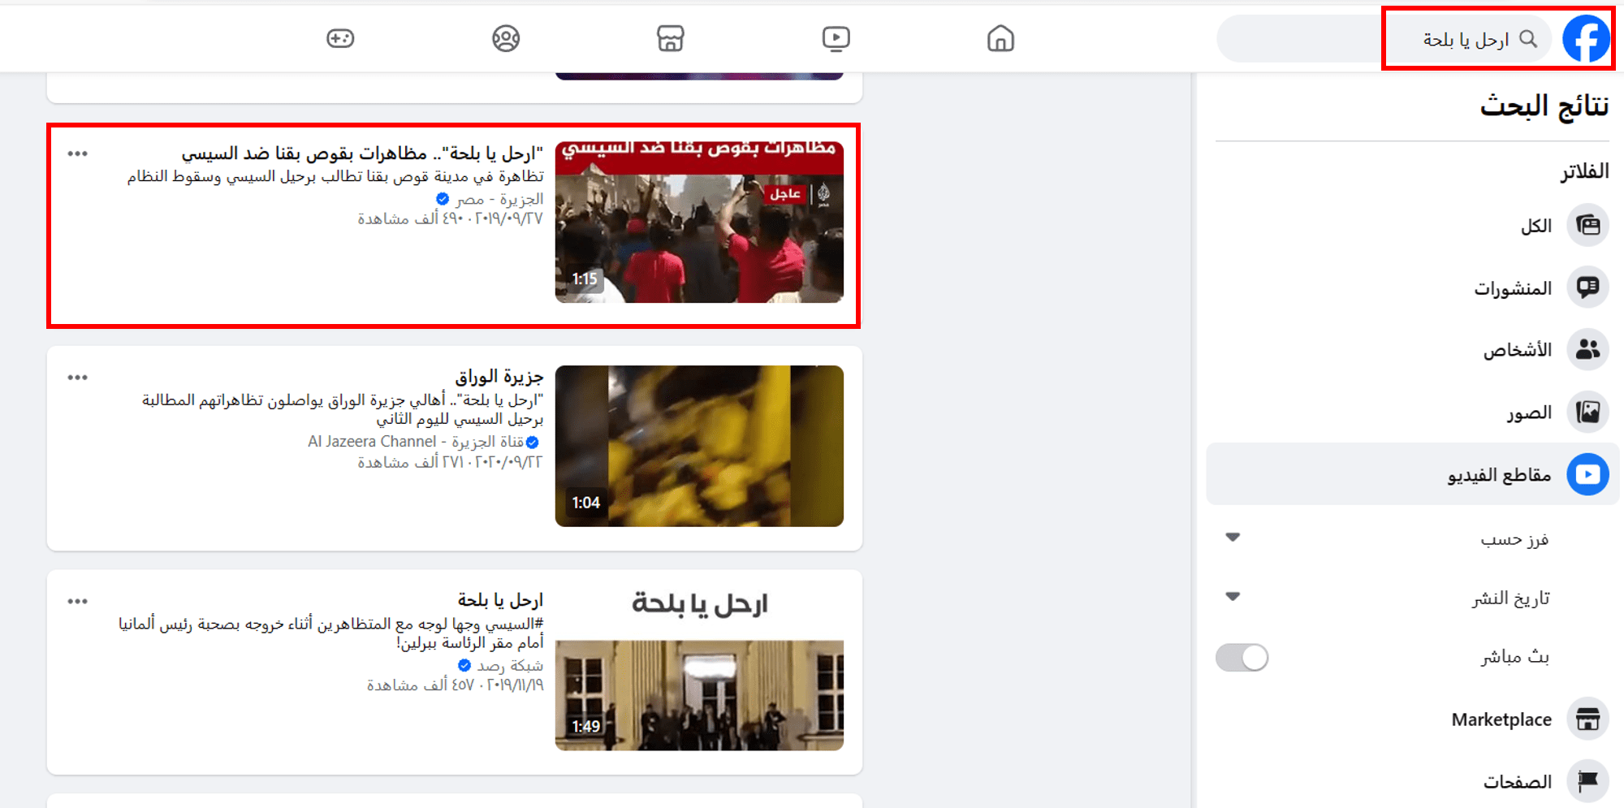Viewport: 1624px width, 808px height.
Task: Expand the تاريخ النشر date dropdown arrow
Action: click(x=1233, y=597)
